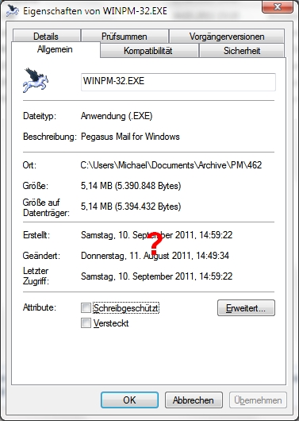
Task: Click the Abbrechen button
Action: 194,400
